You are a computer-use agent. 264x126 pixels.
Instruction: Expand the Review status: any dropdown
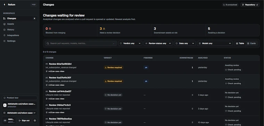(x=158, y=43)
